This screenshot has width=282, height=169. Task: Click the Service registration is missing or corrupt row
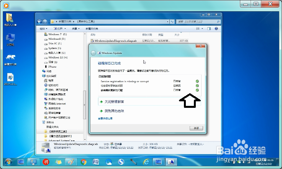(x=150, y=81)
